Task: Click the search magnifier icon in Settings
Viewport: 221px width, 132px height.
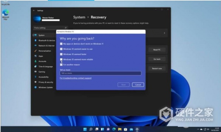Action: (x=66, y=28)
